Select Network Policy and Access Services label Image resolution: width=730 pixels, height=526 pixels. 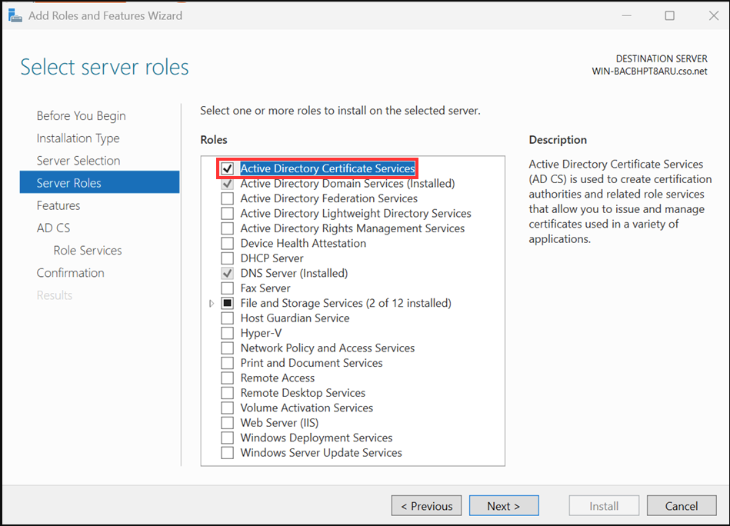[327, 348]
